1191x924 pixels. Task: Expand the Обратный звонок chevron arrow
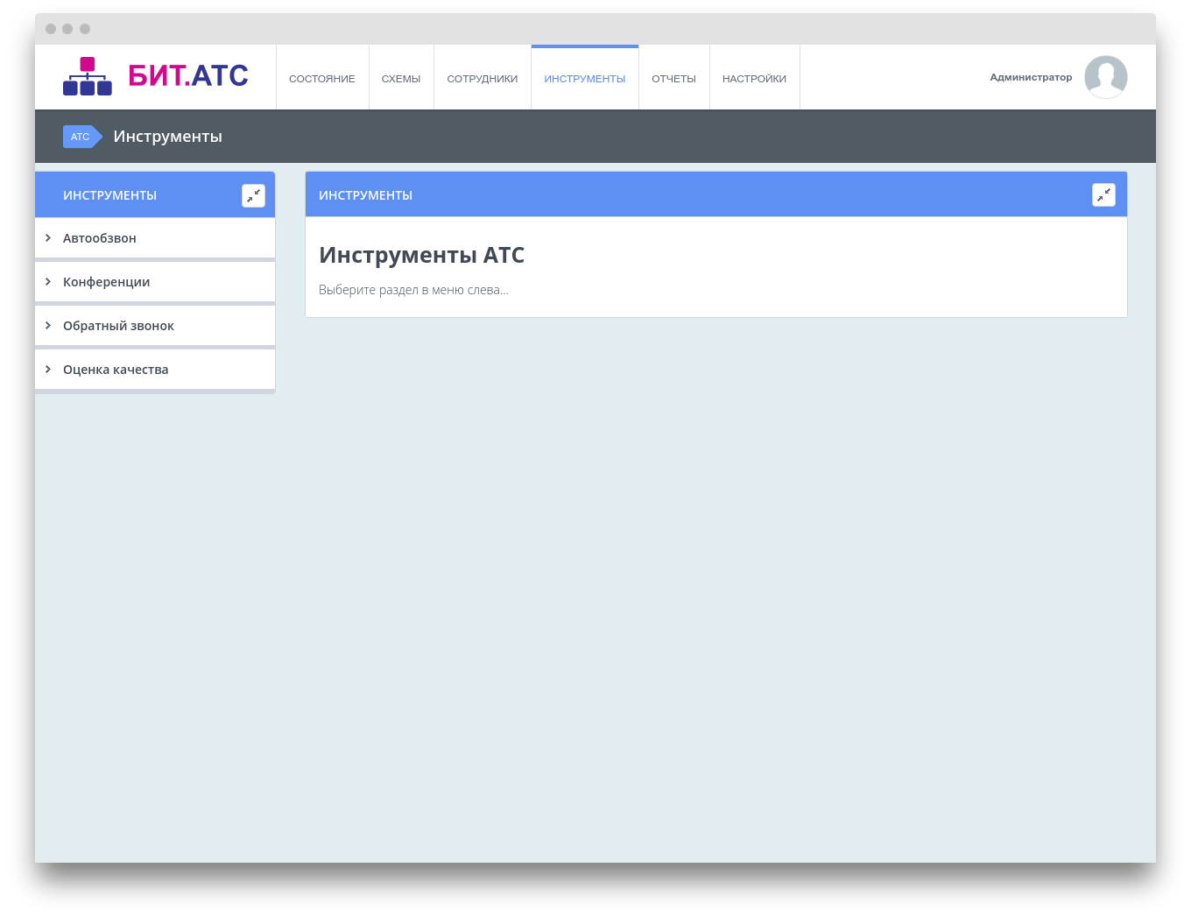click(48, 326)
